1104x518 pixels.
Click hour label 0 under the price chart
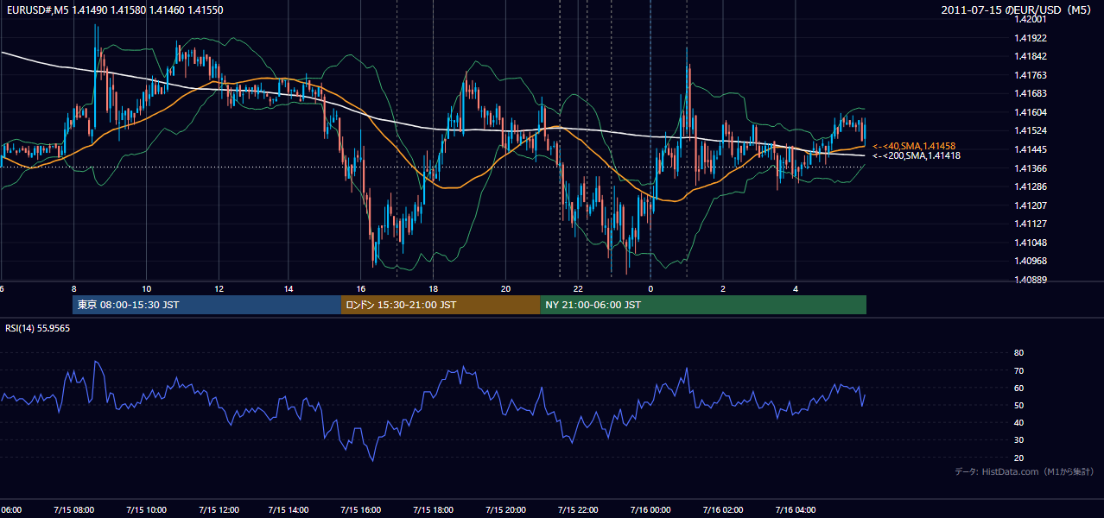[x=650, y=288]
